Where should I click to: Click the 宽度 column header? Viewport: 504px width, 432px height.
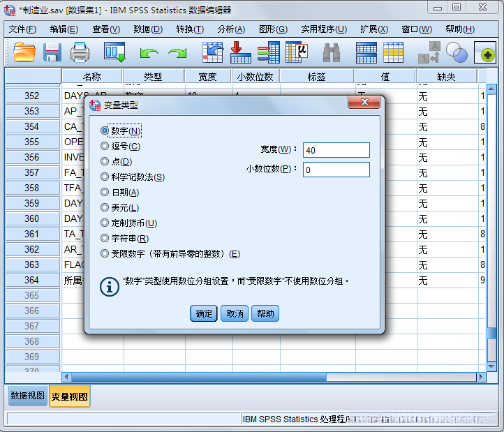[x=207, y=77]
